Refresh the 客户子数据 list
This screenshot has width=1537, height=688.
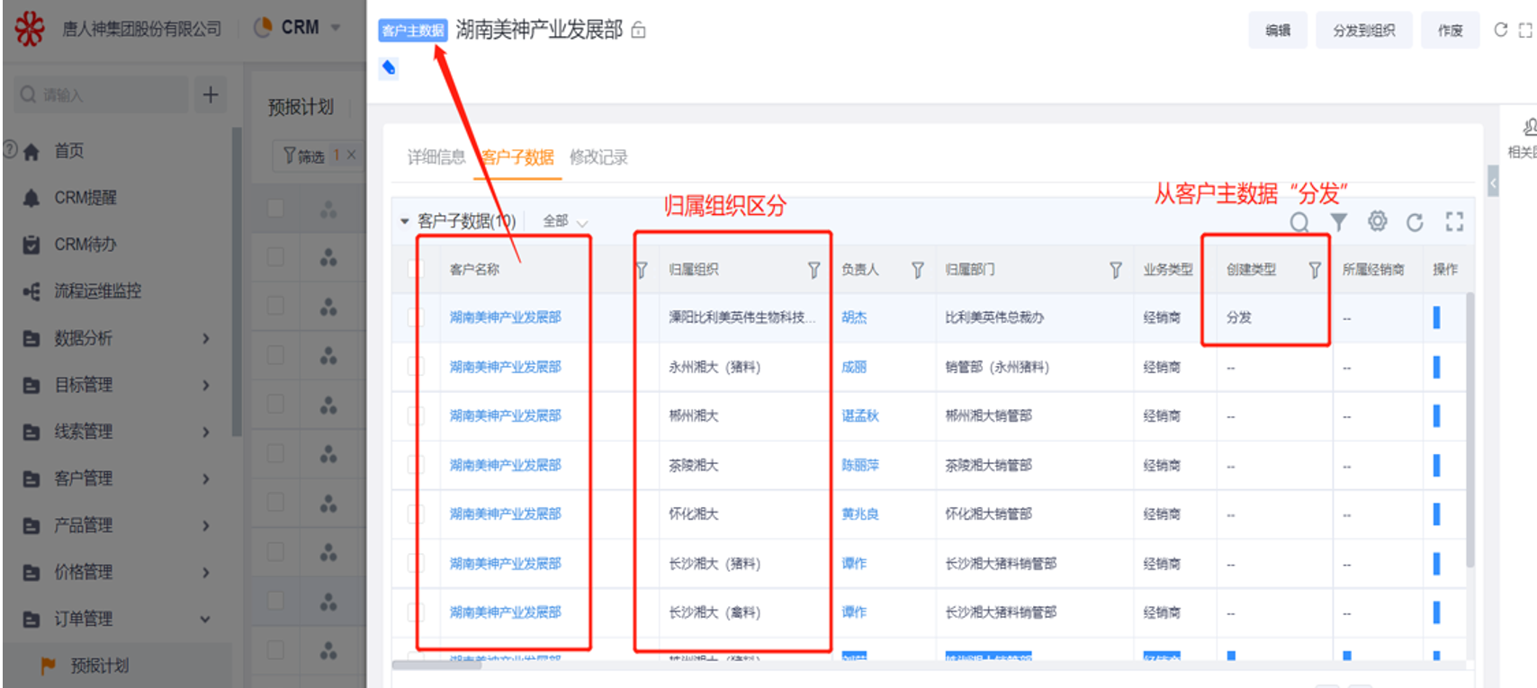pos(1415,222)
